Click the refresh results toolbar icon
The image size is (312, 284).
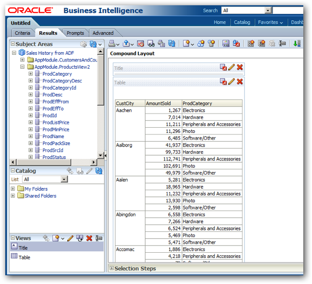172,43
